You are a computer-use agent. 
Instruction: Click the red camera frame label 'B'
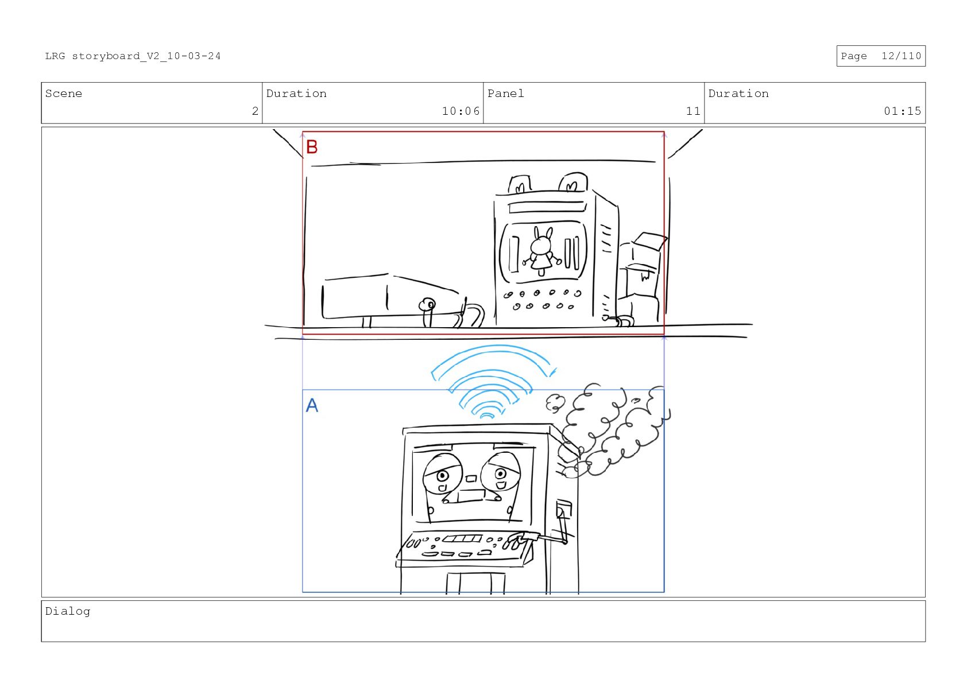click(312, 147)
